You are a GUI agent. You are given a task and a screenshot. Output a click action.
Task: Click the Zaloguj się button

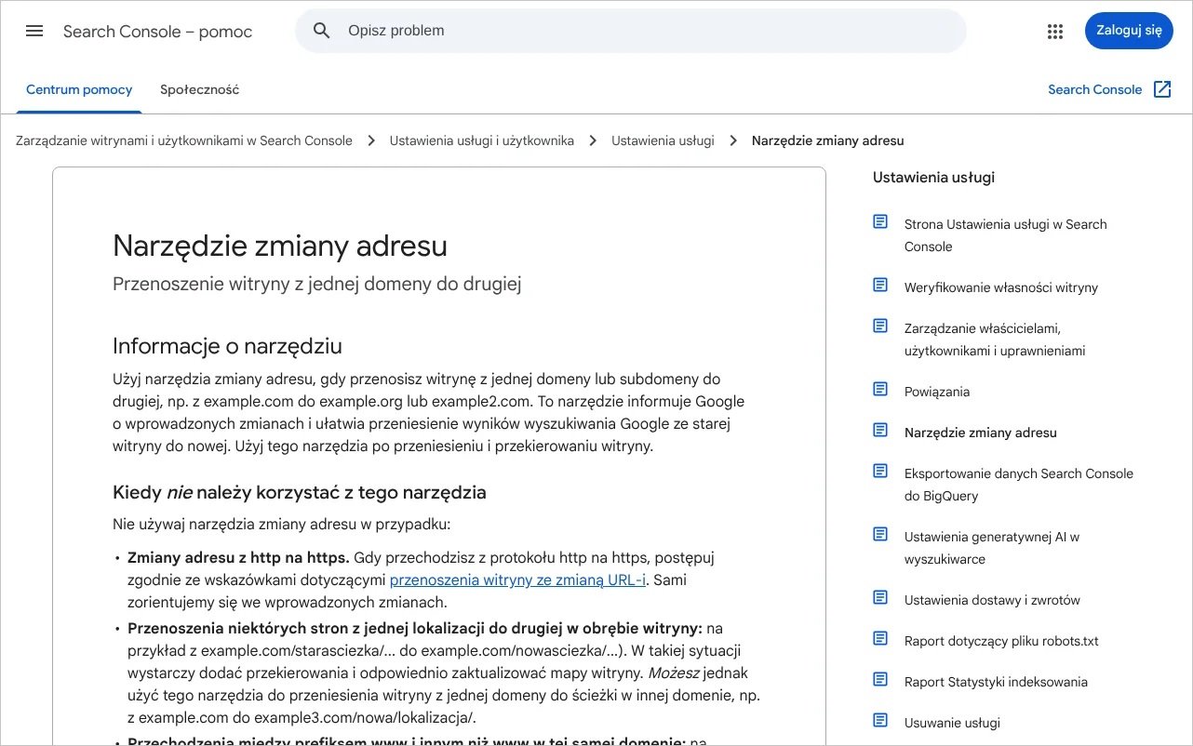coord(1129,31)
